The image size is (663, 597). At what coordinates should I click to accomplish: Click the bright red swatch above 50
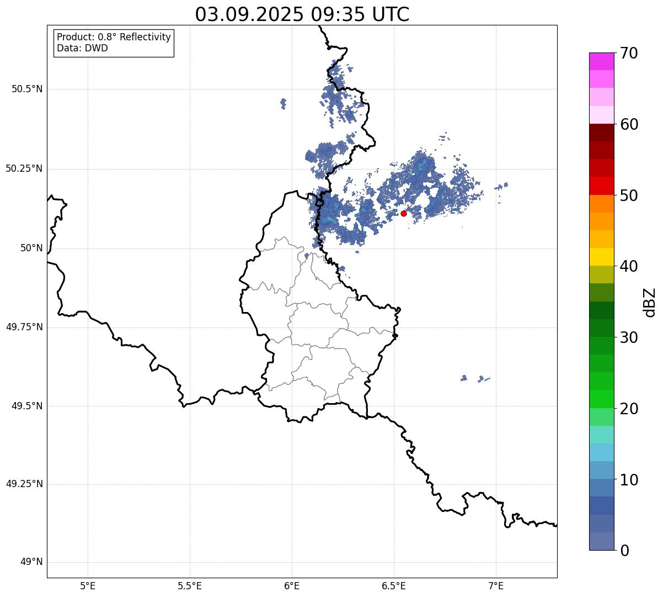click(602, 186)
